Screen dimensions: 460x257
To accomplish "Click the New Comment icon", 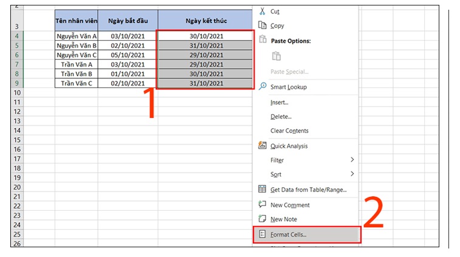I will 263,205.
